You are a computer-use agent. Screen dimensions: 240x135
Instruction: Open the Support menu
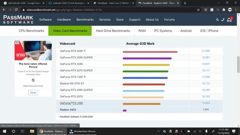pyautogui.click(x=135, y=19)
